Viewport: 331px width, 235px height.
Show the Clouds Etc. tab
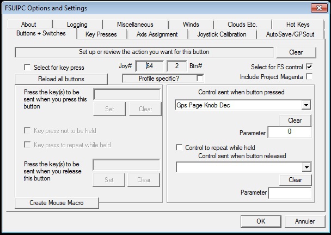243,25
